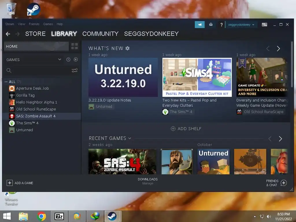This screenshot has width=296, height=222.
Task: Open 3.22.19.0 Update Notes link
Action: point(110,100)
